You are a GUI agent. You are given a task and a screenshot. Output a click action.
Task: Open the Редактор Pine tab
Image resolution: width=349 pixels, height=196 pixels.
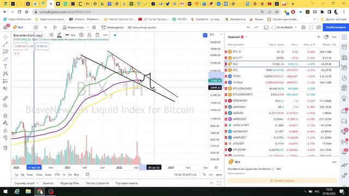coord(69,183)
